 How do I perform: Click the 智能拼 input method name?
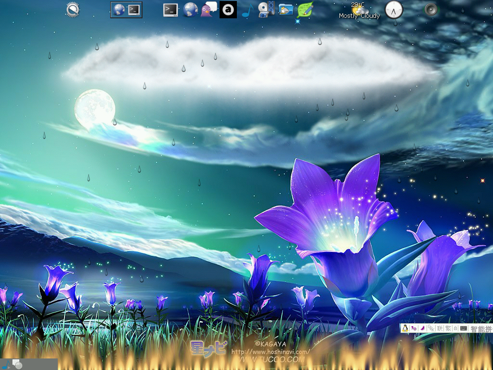click(x=481, y=329)
